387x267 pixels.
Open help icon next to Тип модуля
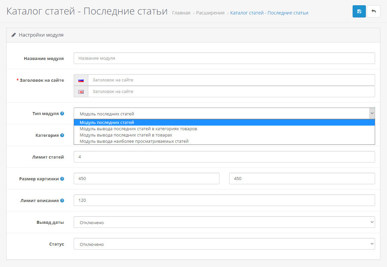tap(62, 113)
